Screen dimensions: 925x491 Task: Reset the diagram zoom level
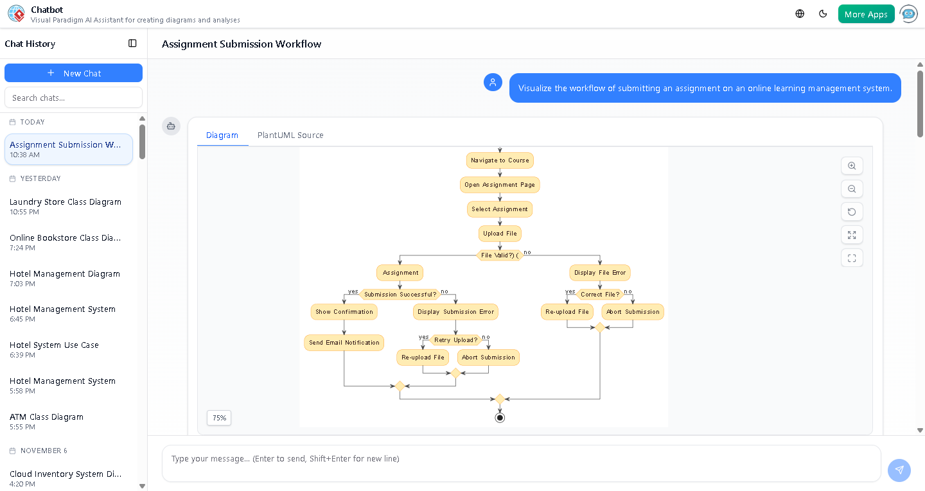852,212
